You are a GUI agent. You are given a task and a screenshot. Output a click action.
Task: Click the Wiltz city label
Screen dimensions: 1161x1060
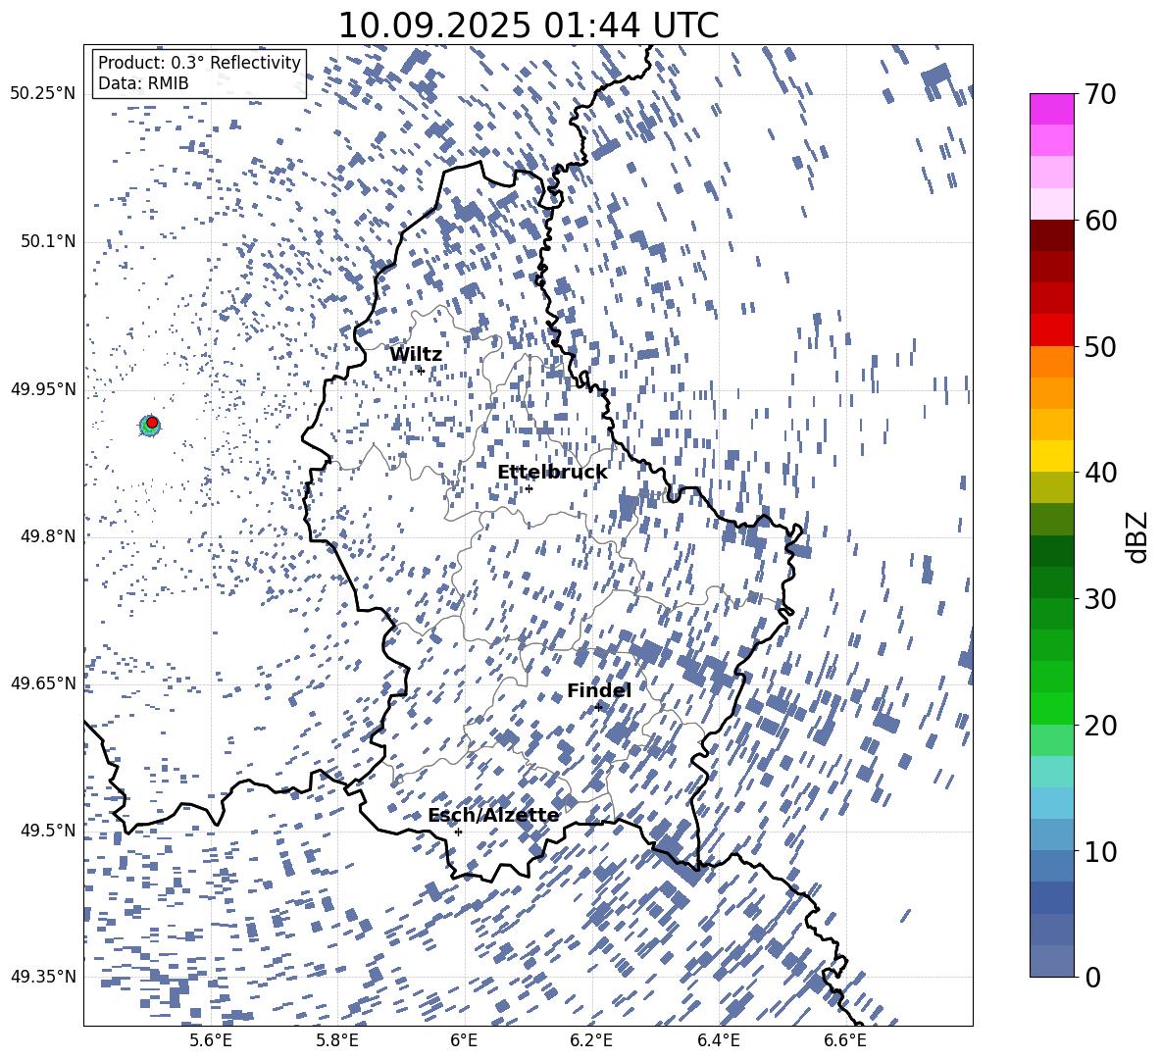coord(416,355)
